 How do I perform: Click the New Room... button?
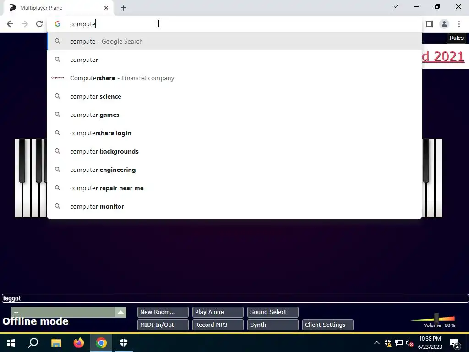click(163, 312)
